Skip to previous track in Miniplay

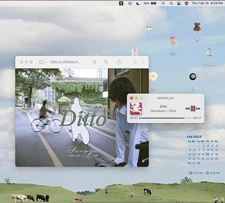click(188, 109)
